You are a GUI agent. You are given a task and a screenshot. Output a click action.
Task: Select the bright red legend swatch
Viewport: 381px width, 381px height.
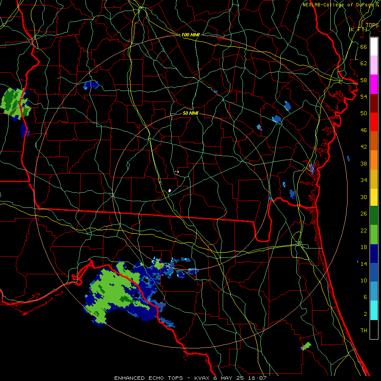click(x=374, y=122)
